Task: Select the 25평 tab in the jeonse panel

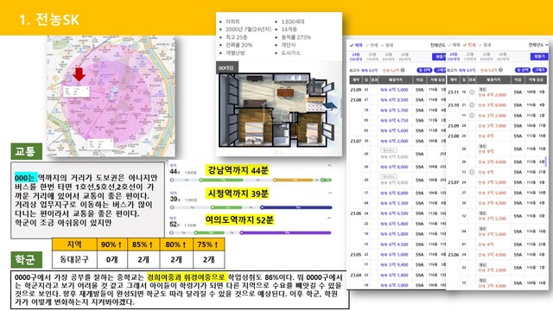Action: [x=470, y=57]
